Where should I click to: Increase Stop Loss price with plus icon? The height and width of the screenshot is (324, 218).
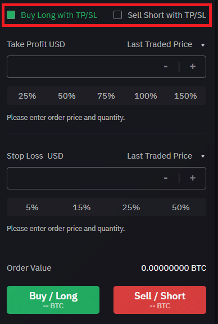(x=193, y=178)
